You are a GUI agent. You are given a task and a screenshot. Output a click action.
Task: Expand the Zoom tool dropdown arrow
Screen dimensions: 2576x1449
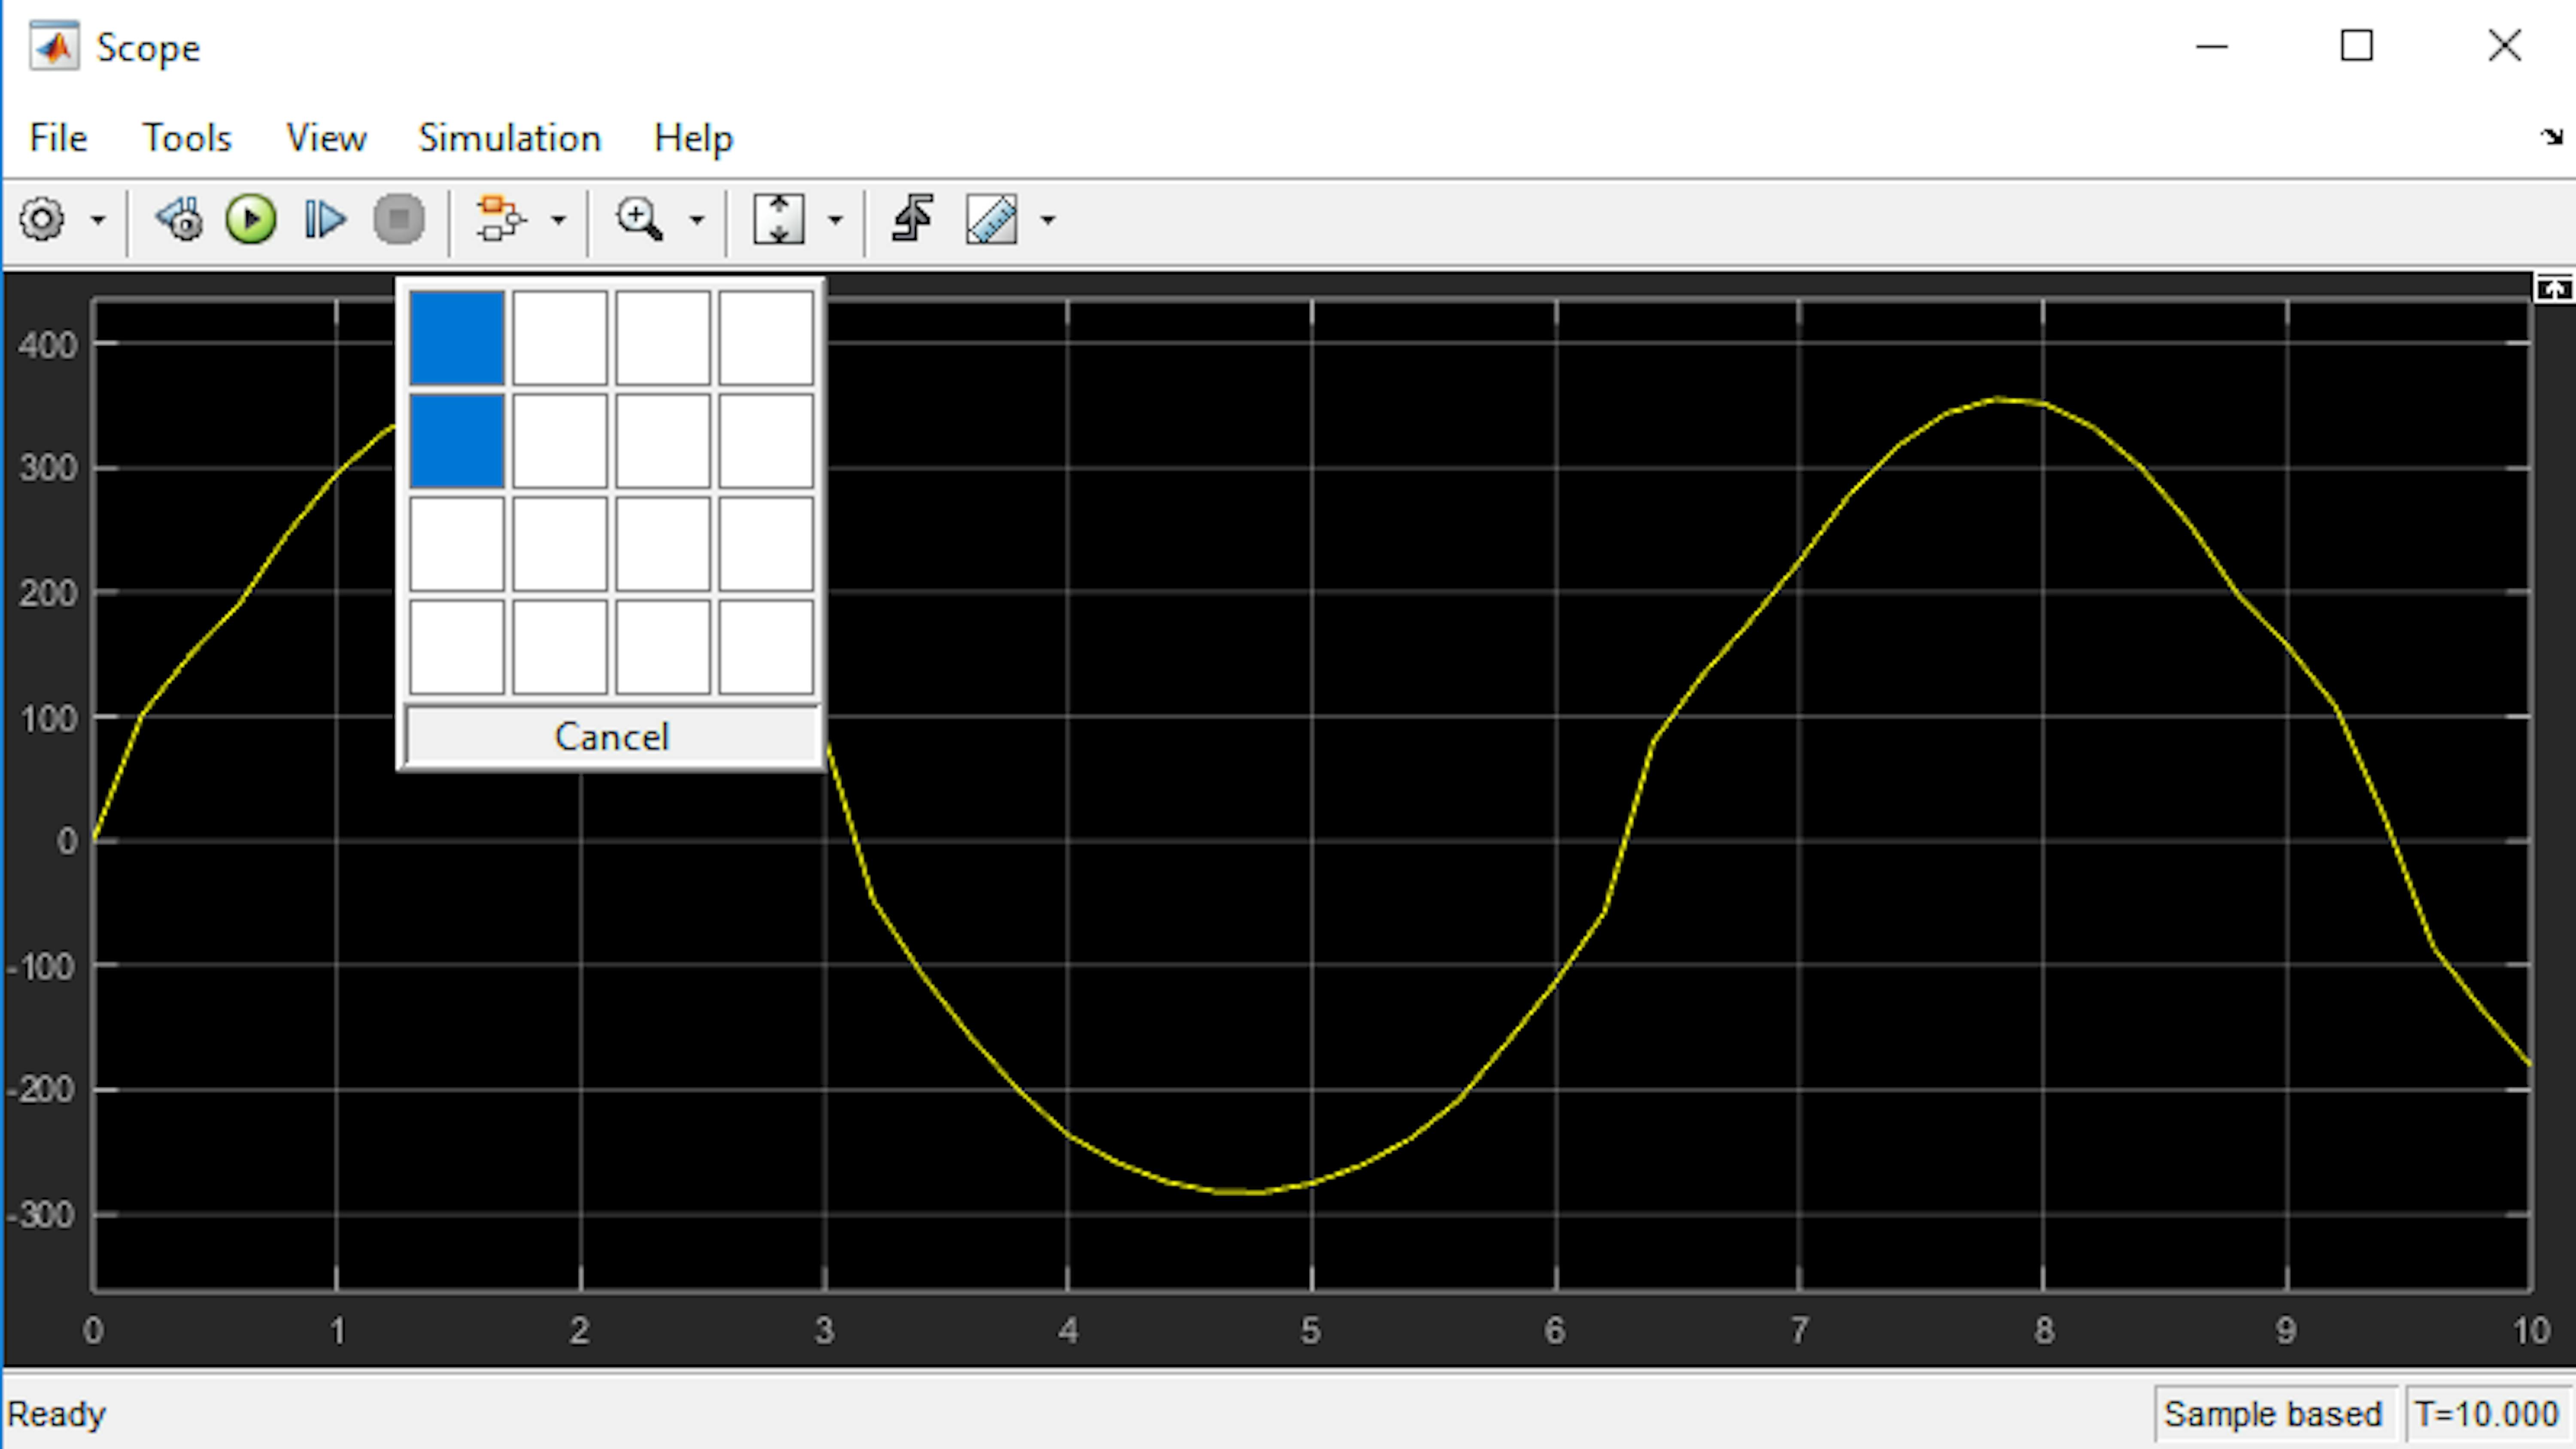point(697,220)
